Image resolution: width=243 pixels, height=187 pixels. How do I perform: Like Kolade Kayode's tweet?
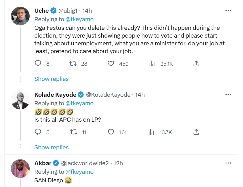[111, 132]
